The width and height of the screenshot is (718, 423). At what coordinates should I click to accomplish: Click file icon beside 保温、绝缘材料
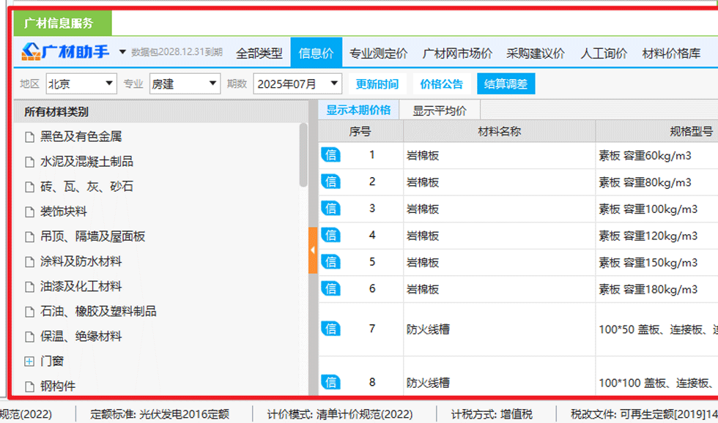pyautogui.click(x=29, y=337)
